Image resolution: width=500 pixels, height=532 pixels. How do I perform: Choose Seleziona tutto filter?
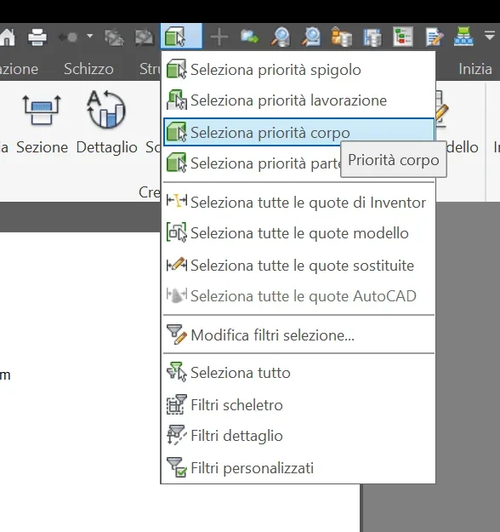click(298, 373)
